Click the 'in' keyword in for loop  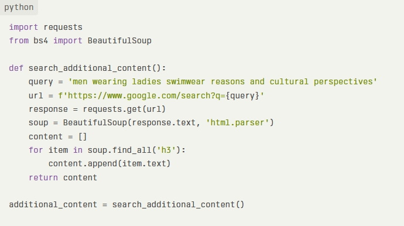coord(77,150)
